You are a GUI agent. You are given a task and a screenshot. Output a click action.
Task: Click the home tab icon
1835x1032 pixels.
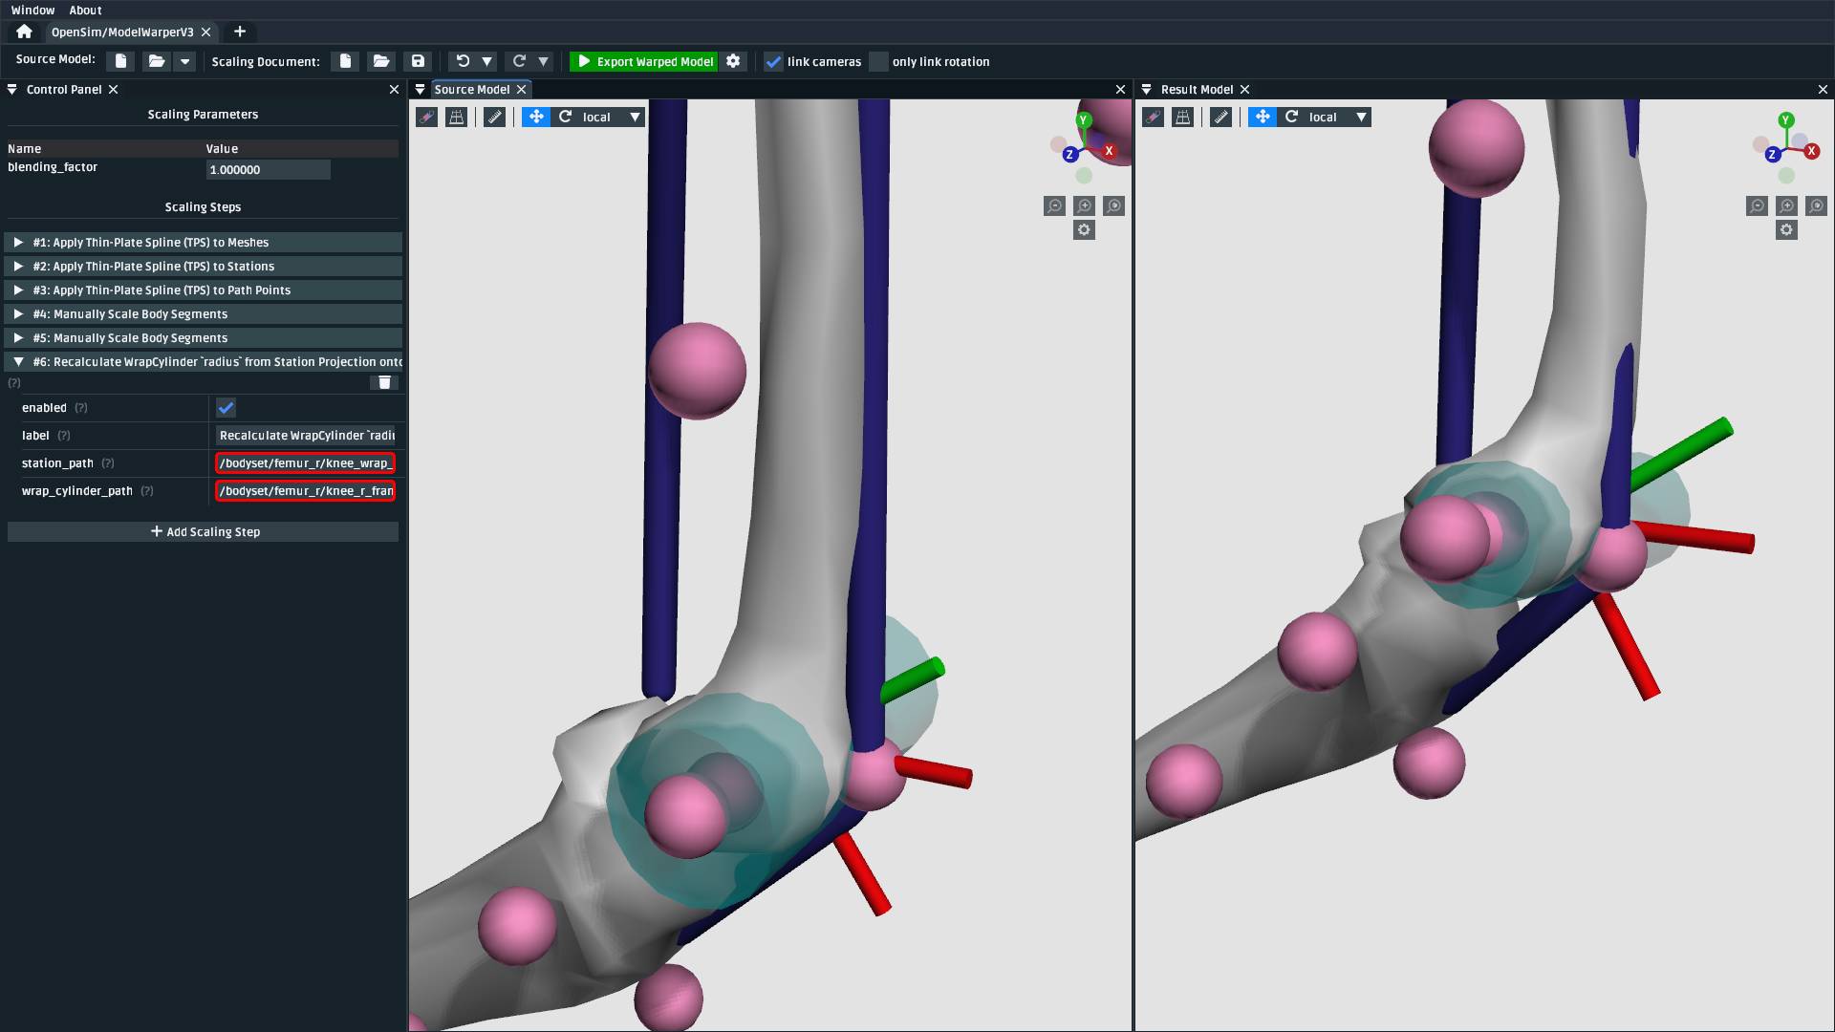click(24, 32)
